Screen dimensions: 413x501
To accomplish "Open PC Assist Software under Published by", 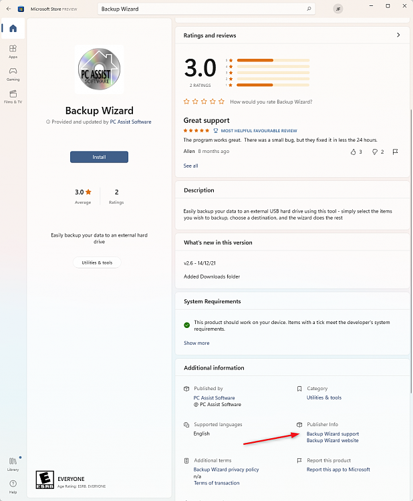I will point(214,398).
